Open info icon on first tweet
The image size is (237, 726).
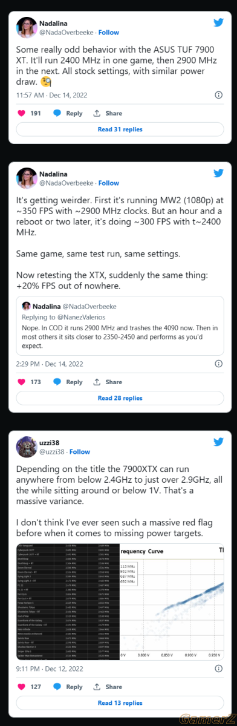pos(219,95)
